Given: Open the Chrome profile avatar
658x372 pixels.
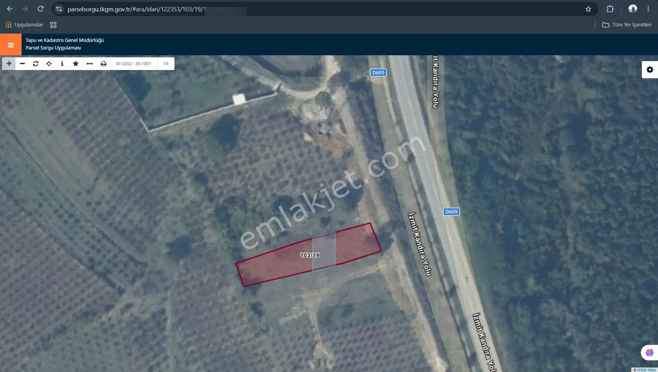Looking at the screenshot, I should 633,9.
